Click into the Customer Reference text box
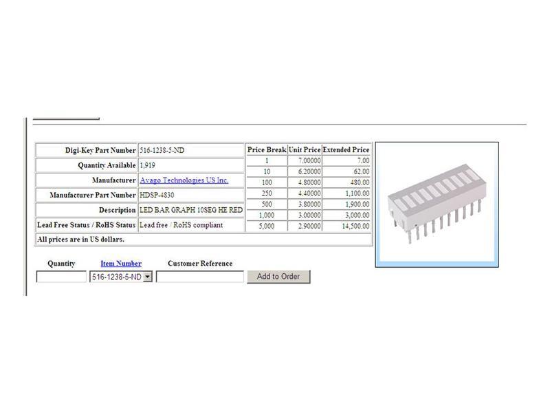Screen dimensions: 550x413 click(200, 277)
